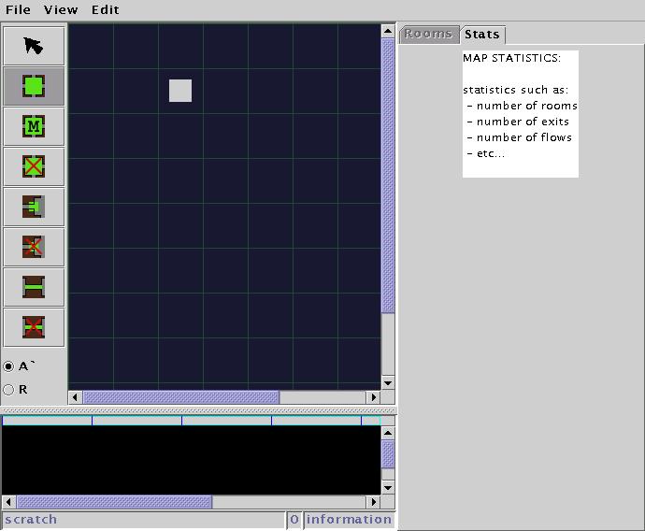Select the delete room tool with red X

[34, 166]
